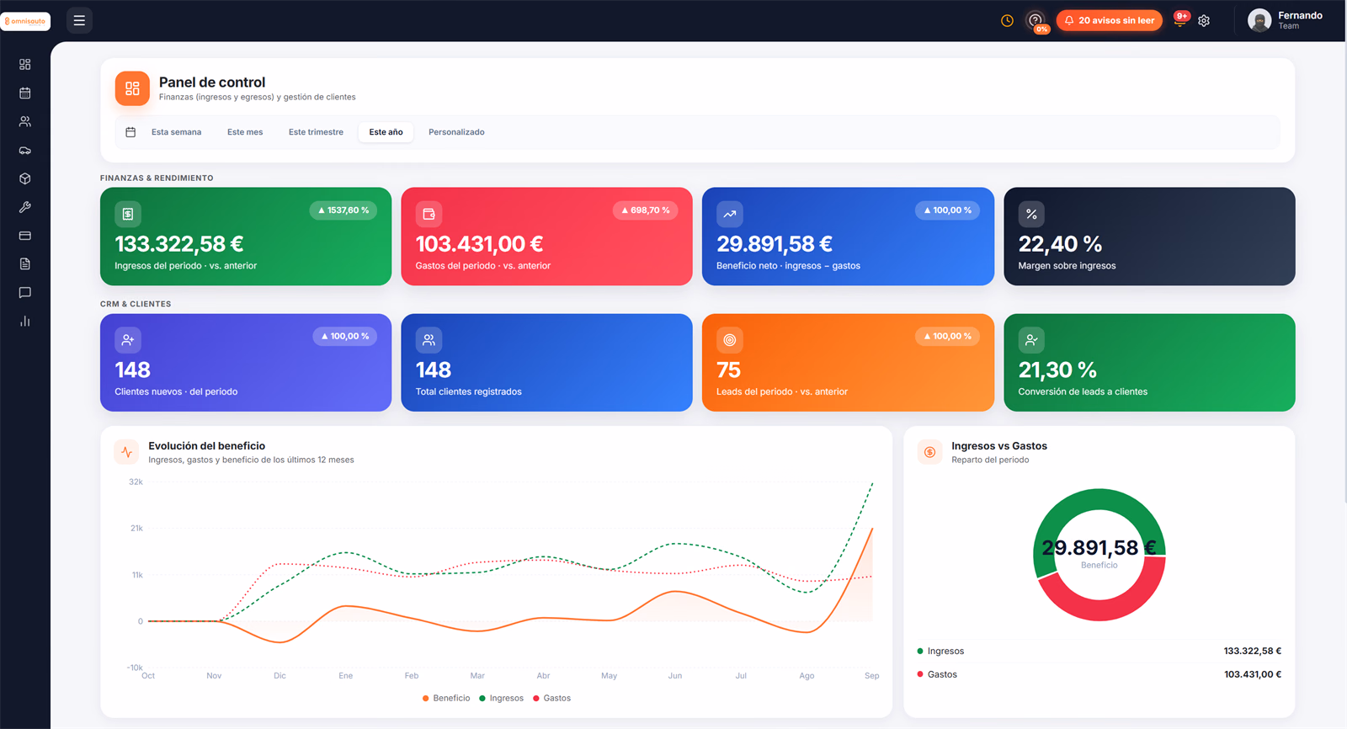Open the hamburger menu button
This screenshot has width=1347, height=729.
[x=79, y=20]
